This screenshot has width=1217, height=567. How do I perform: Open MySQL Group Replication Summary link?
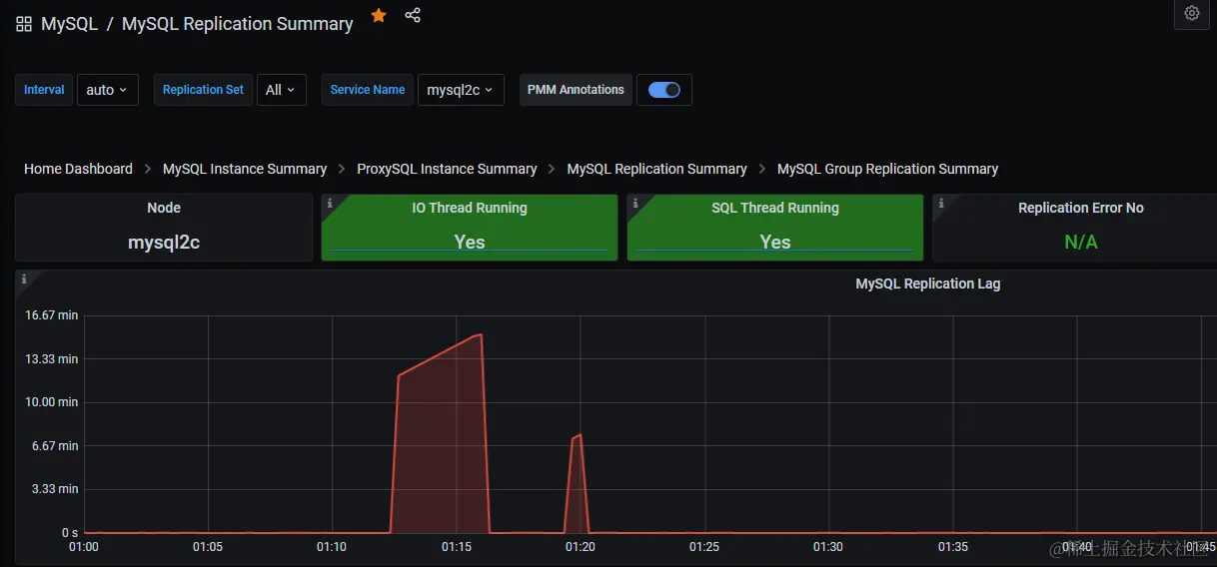coord(887,169)
